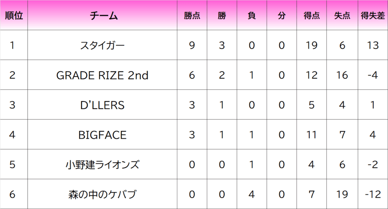Screen dimensions: 388x209
Task: Click the 負 column header
Action: (252, 15)
